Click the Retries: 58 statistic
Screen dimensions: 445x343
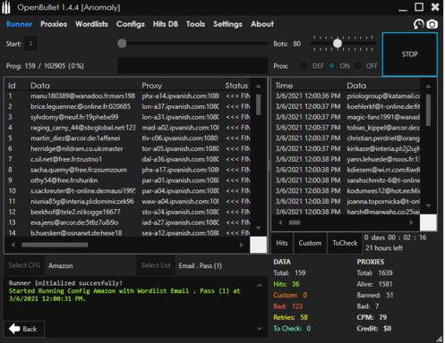tap(290, 317)
